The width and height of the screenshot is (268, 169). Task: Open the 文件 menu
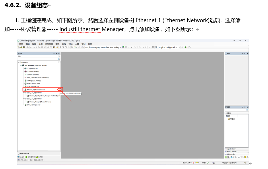tap(21, 44)
